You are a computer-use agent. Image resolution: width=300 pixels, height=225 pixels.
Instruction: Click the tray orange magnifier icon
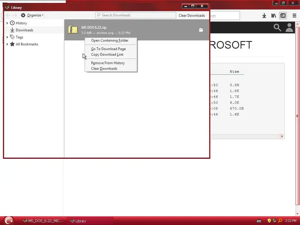pos(280,221)
